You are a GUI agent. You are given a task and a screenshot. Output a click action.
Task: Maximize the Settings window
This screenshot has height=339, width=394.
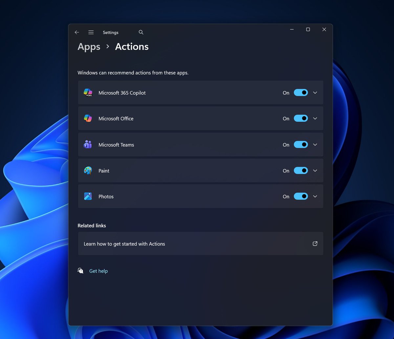point(308,30)
